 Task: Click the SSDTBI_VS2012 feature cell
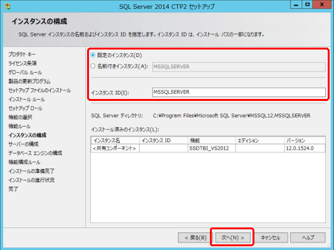coord(212,148)
